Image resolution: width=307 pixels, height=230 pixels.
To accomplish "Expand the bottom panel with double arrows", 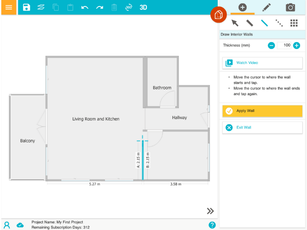I will (210, 211).
